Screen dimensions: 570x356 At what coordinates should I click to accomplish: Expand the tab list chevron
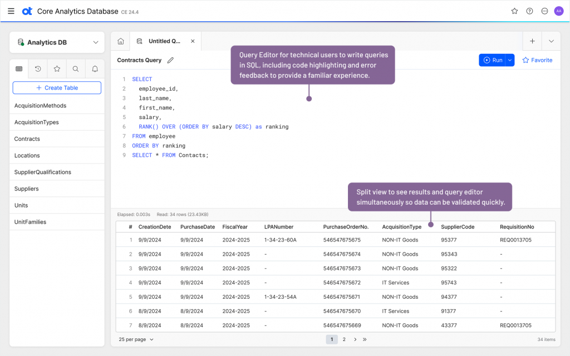(x=551, y=41)
